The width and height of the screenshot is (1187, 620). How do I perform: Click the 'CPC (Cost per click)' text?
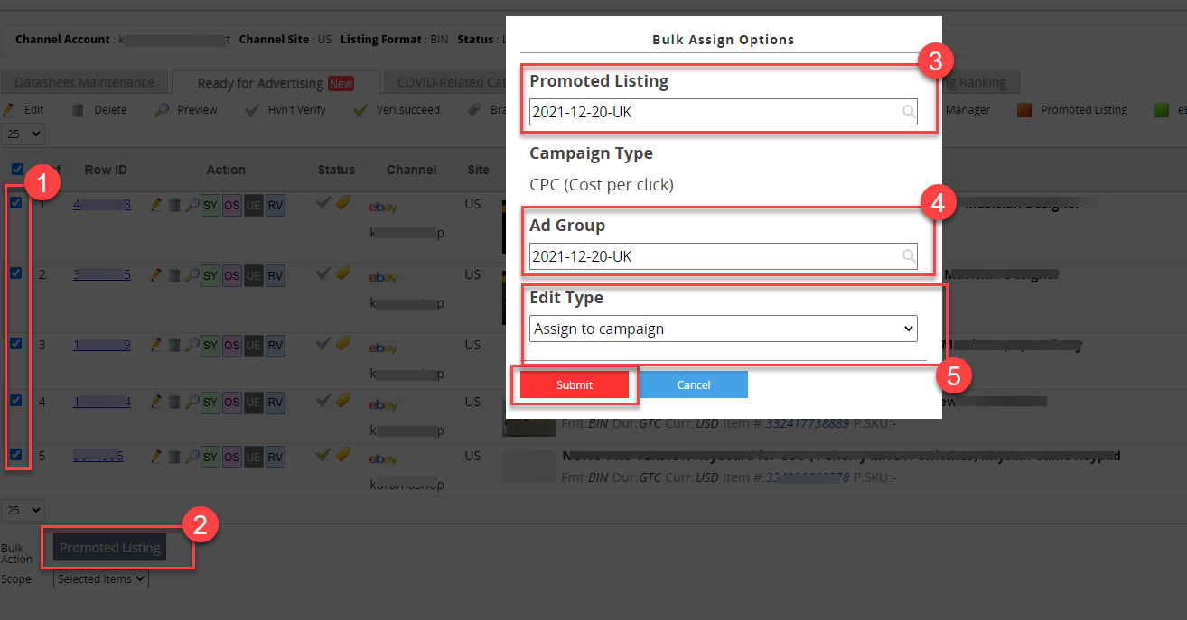[x=602, y=185]
